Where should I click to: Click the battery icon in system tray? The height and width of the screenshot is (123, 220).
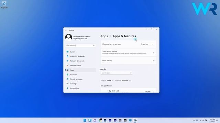206,120
